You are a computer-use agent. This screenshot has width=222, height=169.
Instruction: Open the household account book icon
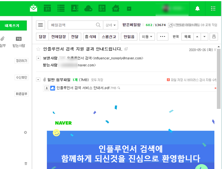point(116,8)
